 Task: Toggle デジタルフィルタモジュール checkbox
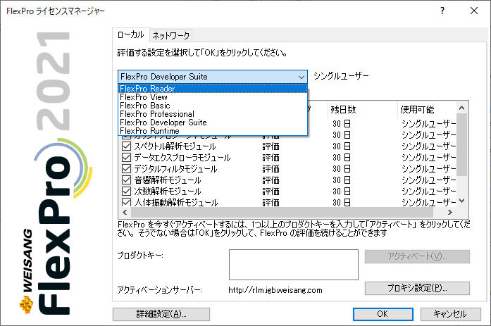[x=127, y=168]
